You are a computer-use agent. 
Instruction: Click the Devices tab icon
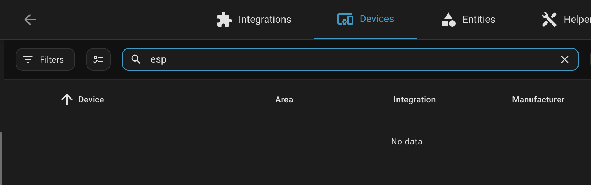click(x=345, y=19)
